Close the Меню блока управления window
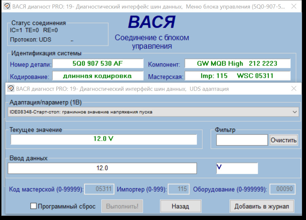The height and width of the screenshot is (220, 306). (294, 6)
